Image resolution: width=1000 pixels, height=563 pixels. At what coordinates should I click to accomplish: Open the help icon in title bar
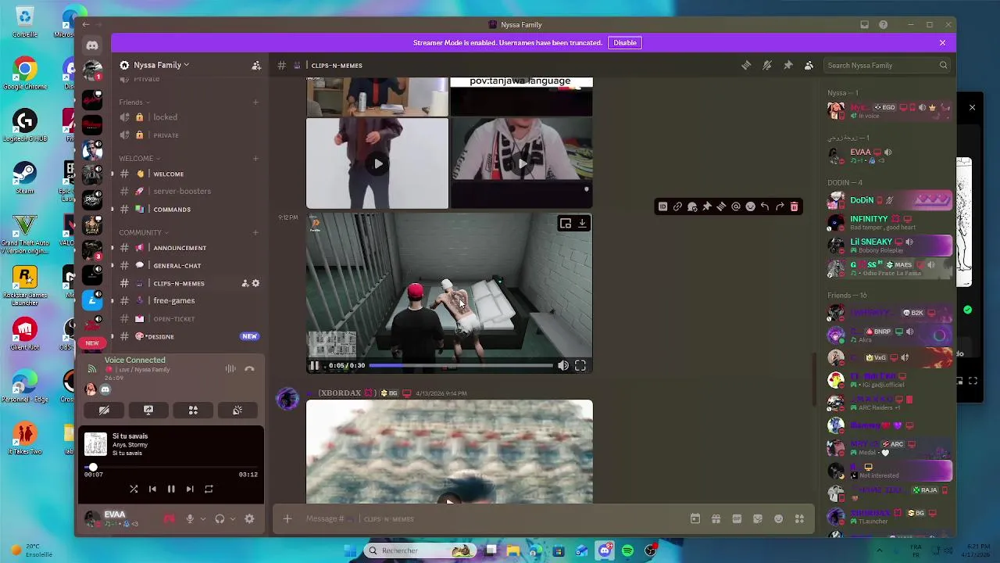(883, 24)
